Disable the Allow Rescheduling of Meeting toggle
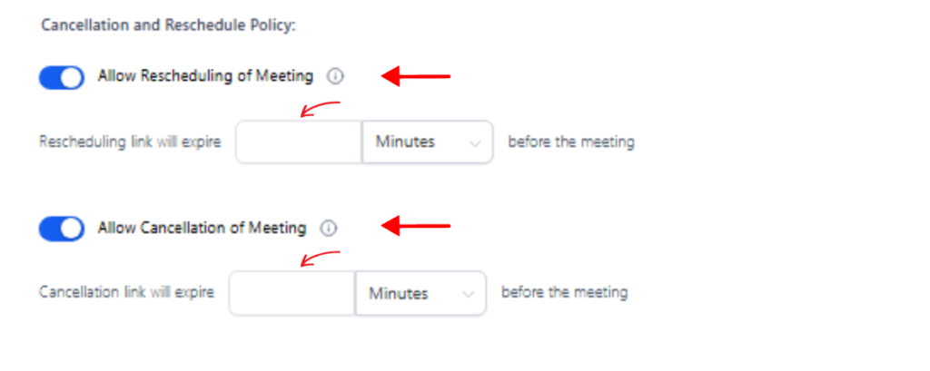 coord(62,78)
